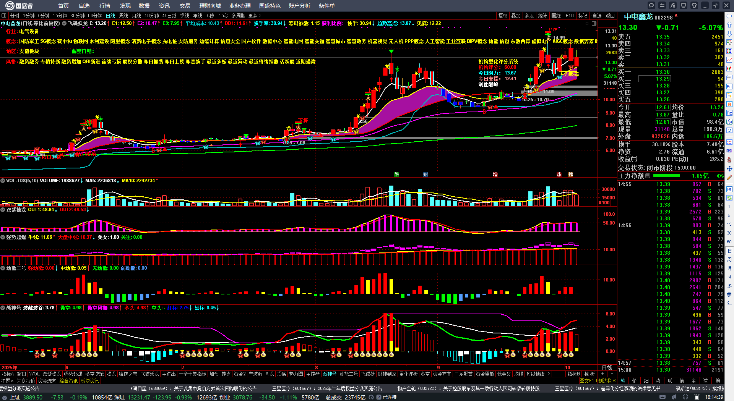Click the 海目星 (688559) announcement in news ticker
The width and height of the screenshot is (734, 401).
(193, 388)
